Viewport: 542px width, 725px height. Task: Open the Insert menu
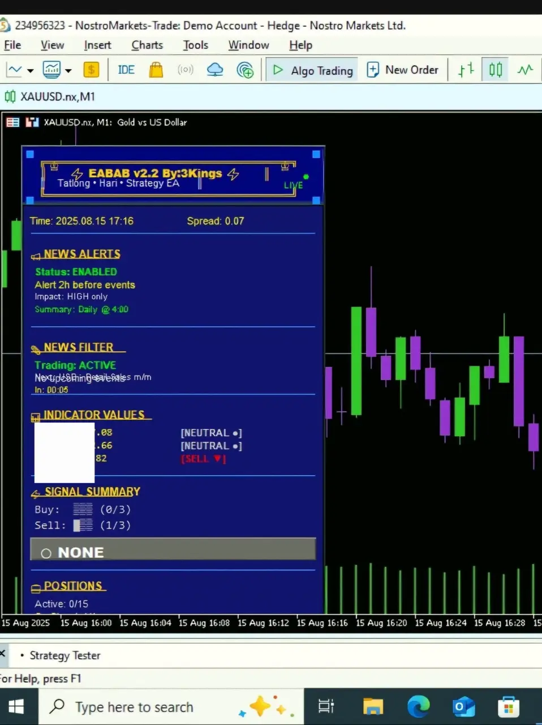tap(97, 45)
